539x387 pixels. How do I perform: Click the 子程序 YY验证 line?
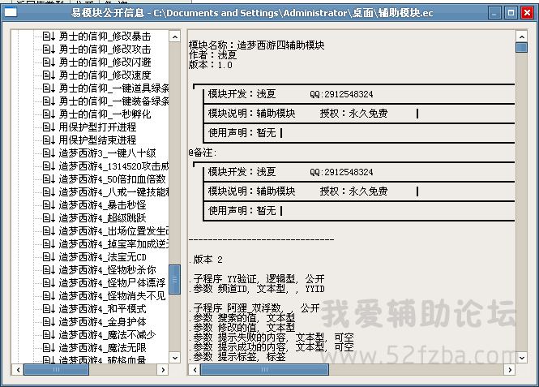[256, 278]
